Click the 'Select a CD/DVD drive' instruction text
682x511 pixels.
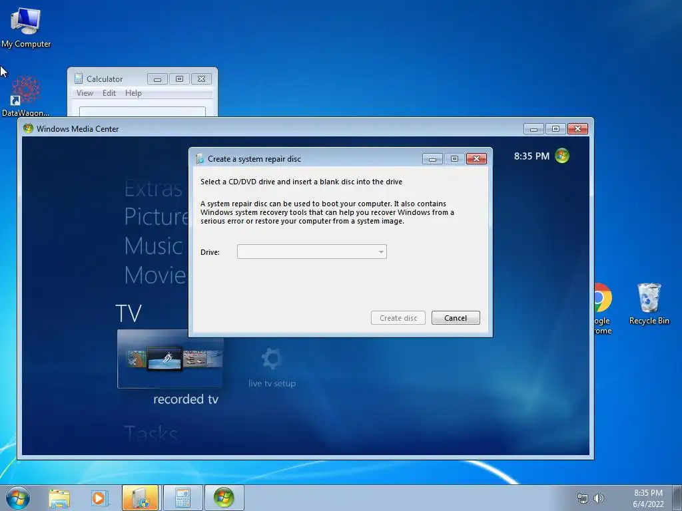coord(301,182)
